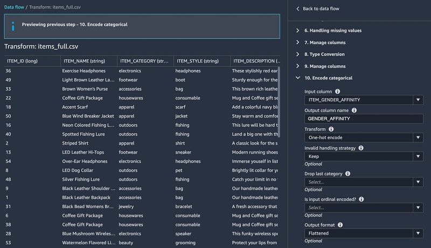
Task: Click the cell 'Silver Fishing Lure'
Action: click(x=81, y=180)
